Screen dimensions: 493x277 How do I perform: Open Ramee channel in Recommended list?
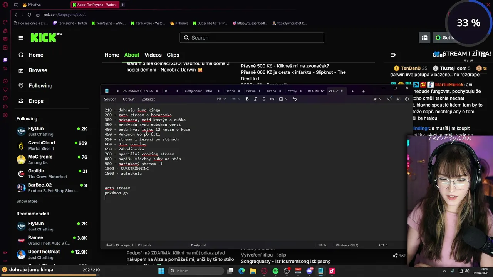(52, 240)
